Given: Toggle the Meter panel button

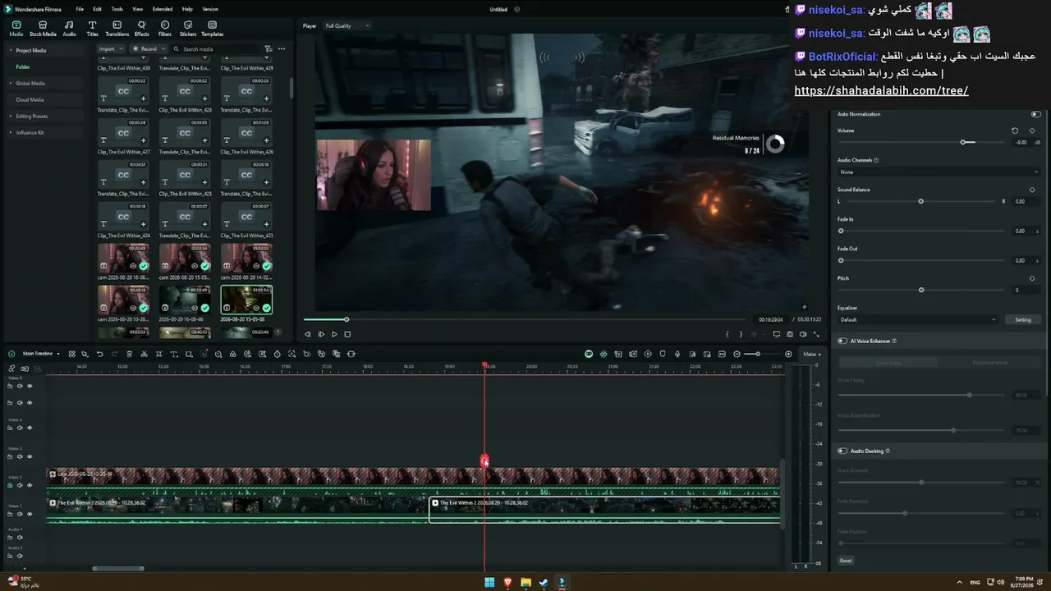Looking at the screenshot, I should coord(811,354).
